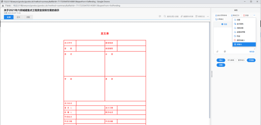Click inside the opinion text area

pos(223,38)
